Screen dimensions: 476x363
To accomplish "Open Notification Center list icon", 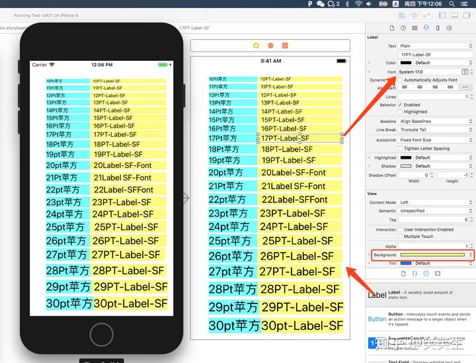I will coord(464,4).
